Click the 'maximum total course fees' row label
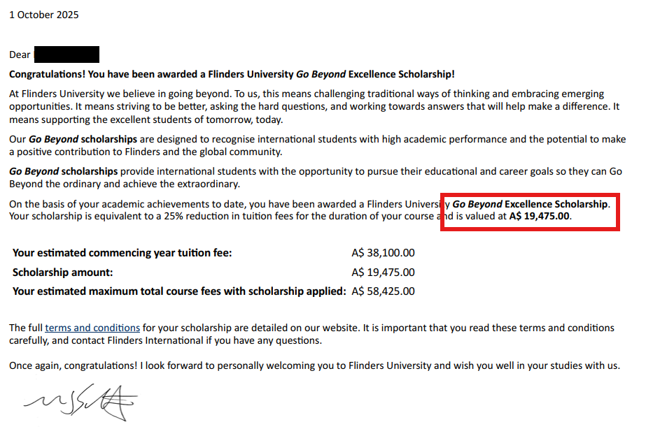This screenshot has width=660, height=429. click(178, 291)
